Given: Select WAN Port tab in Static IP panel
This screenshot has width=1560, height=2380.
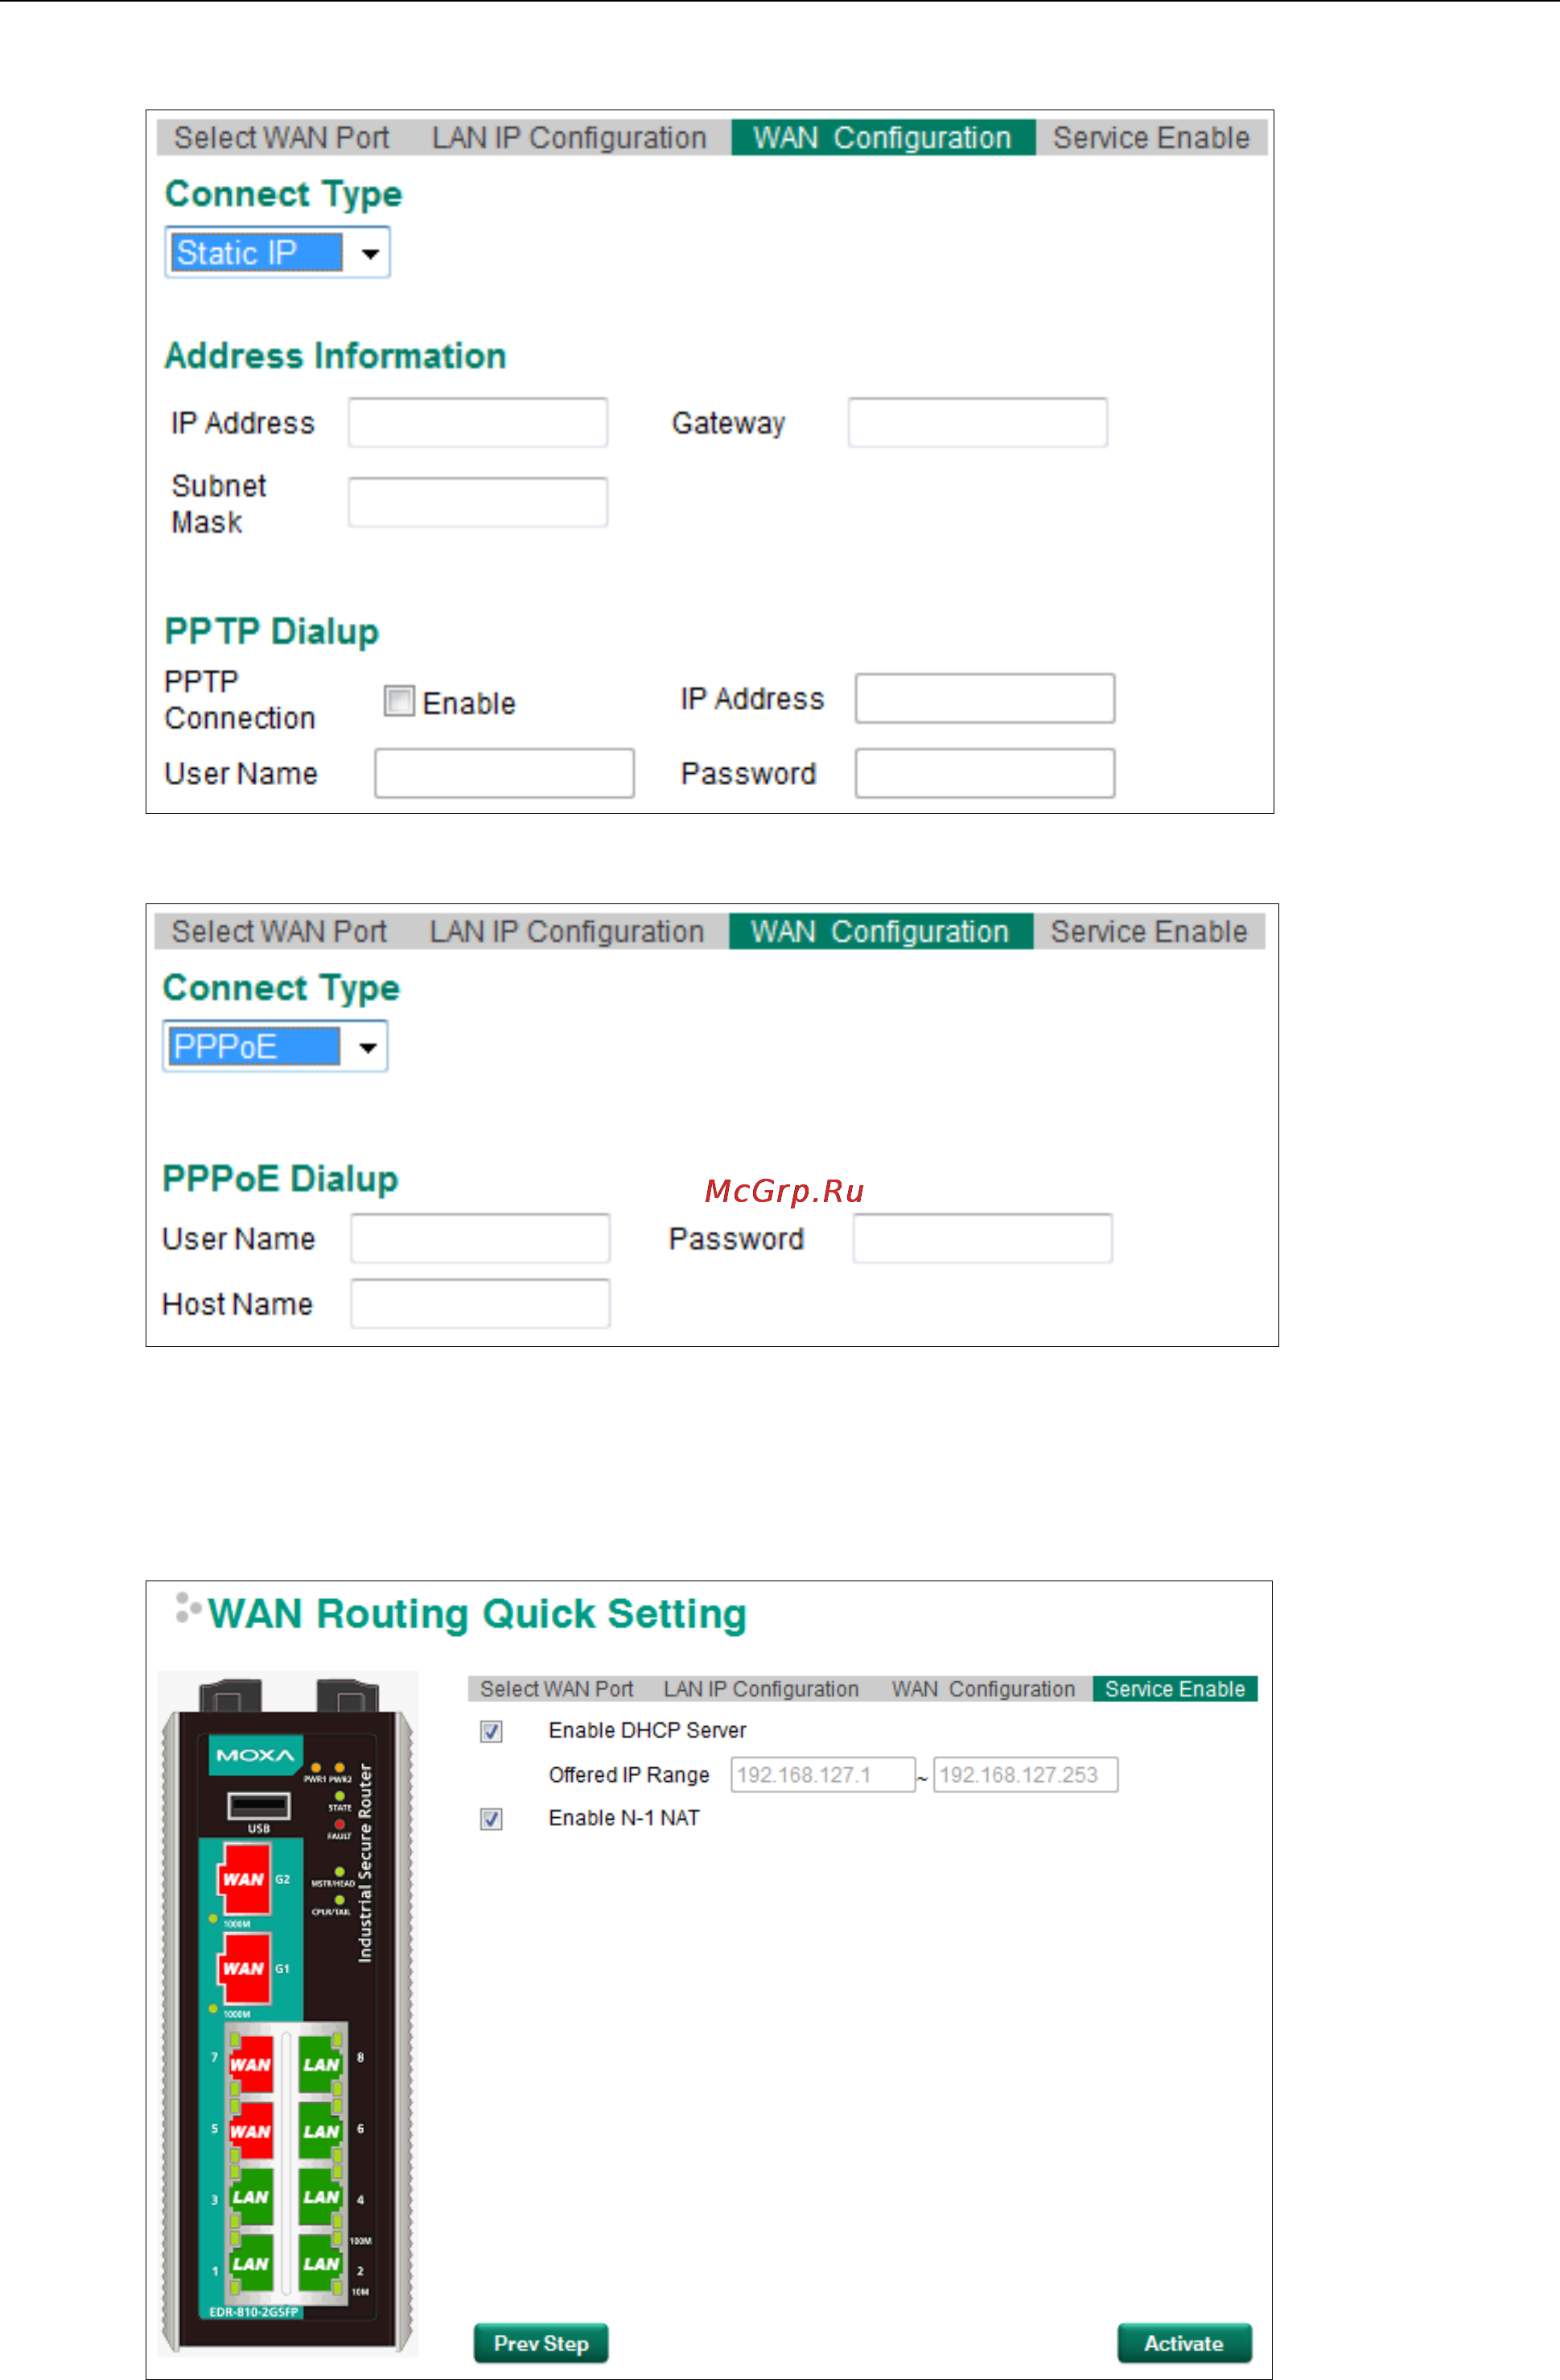Looking at the screenshot, I should tap(282, 138).
